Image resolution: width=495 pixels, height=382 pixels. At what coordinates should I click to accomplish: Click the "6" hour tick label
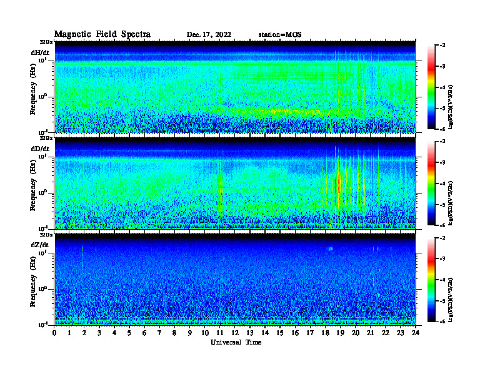point(144,333)
